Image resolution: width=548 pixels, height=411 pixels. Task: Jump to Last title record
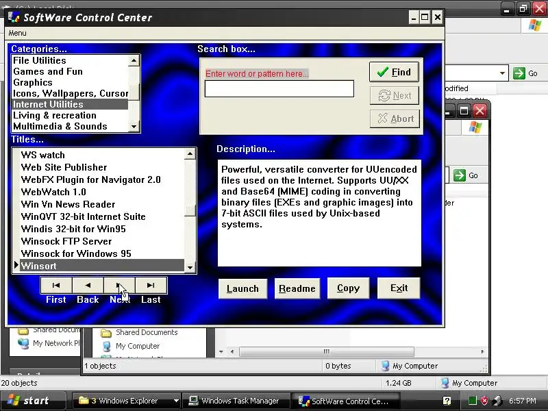pos(151,286)
